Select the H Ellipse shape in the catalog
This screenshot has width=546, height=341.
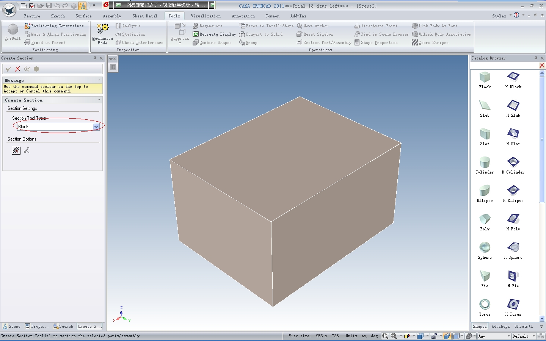coord(513,194)
